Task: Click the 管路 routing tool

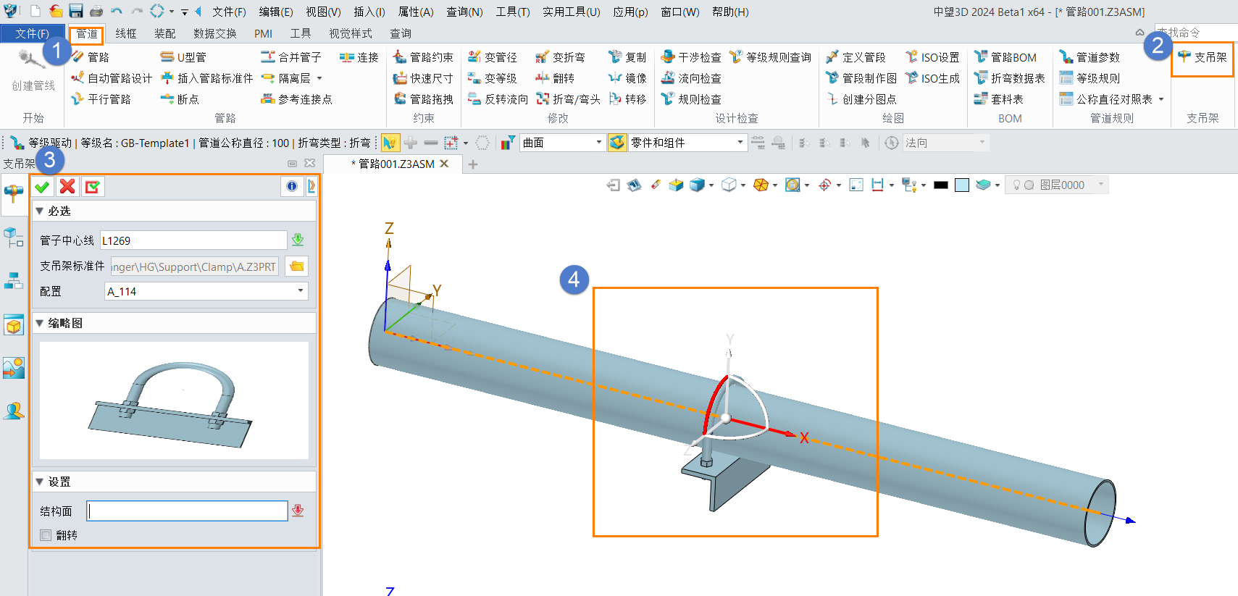Action: click(91, 56)
